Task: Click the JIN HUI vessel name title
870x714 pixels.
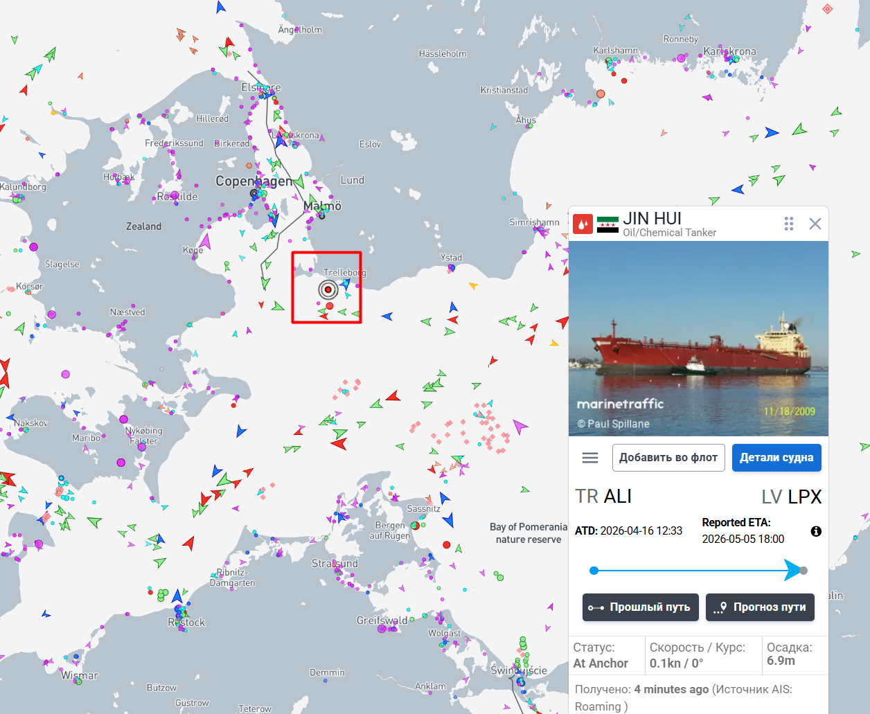Action: tap(652, 218)
